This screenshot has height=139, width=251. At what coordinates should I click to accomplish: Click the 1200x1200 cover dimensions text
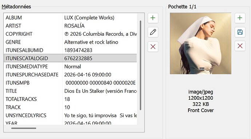(x=200, y=98)
